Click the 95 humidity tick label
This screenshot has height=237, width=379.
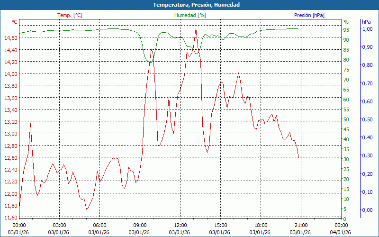tap(346, 30)
